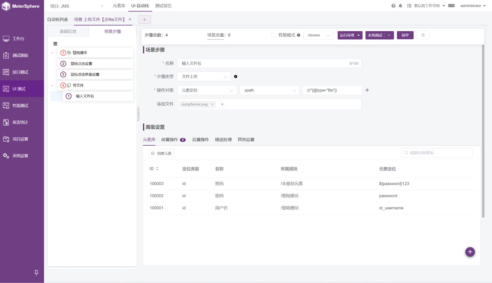Open the arrow next to 本地调试
The height and width of the screenshot is (283, 492).
(389, 35)
